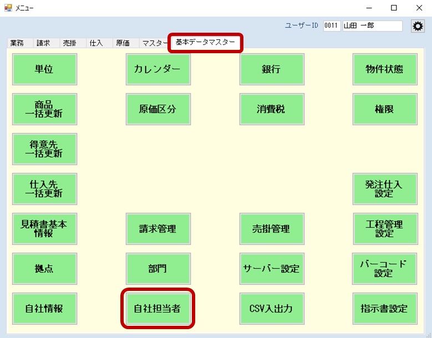Launch 商品一括更新
Screen dimensions: 432x338
coord(44,109)
